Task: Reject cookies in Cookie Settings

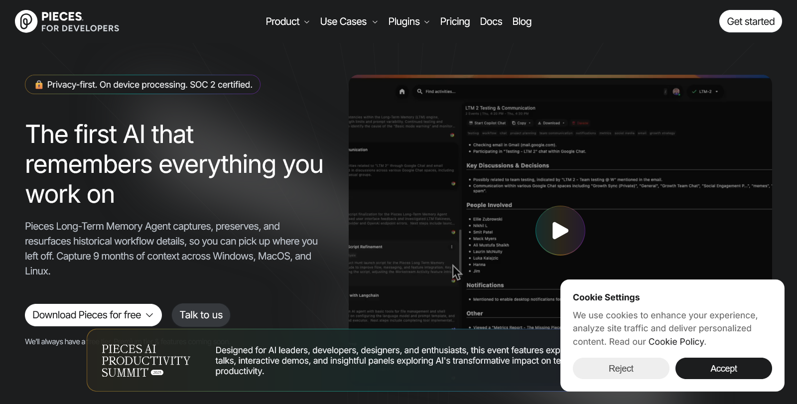Action: (x=621, y=369)
